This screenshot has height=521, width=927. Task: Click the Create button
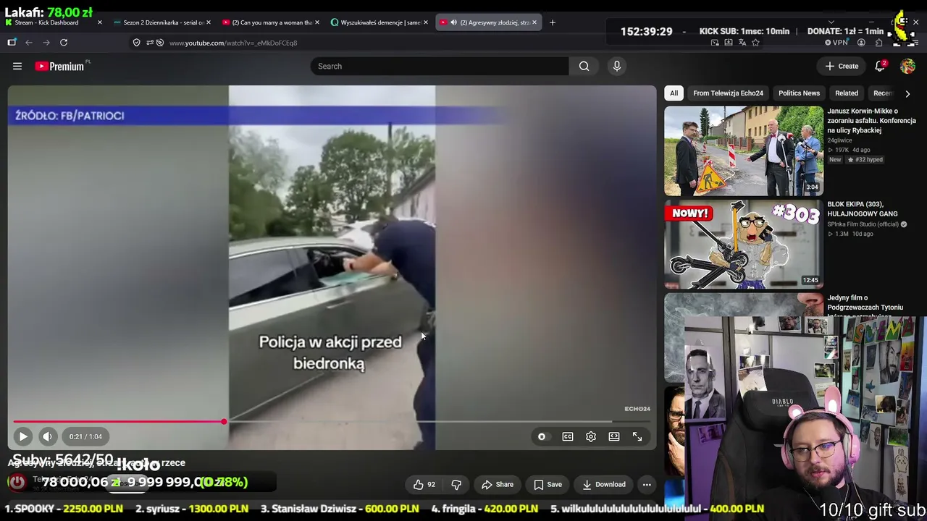[x=842, y=67]
